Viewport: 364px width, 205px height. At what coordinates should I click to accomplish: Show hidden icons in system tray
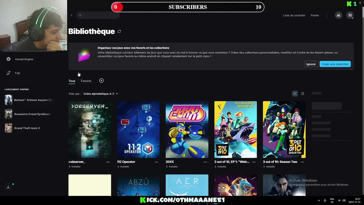coord(318,200)
